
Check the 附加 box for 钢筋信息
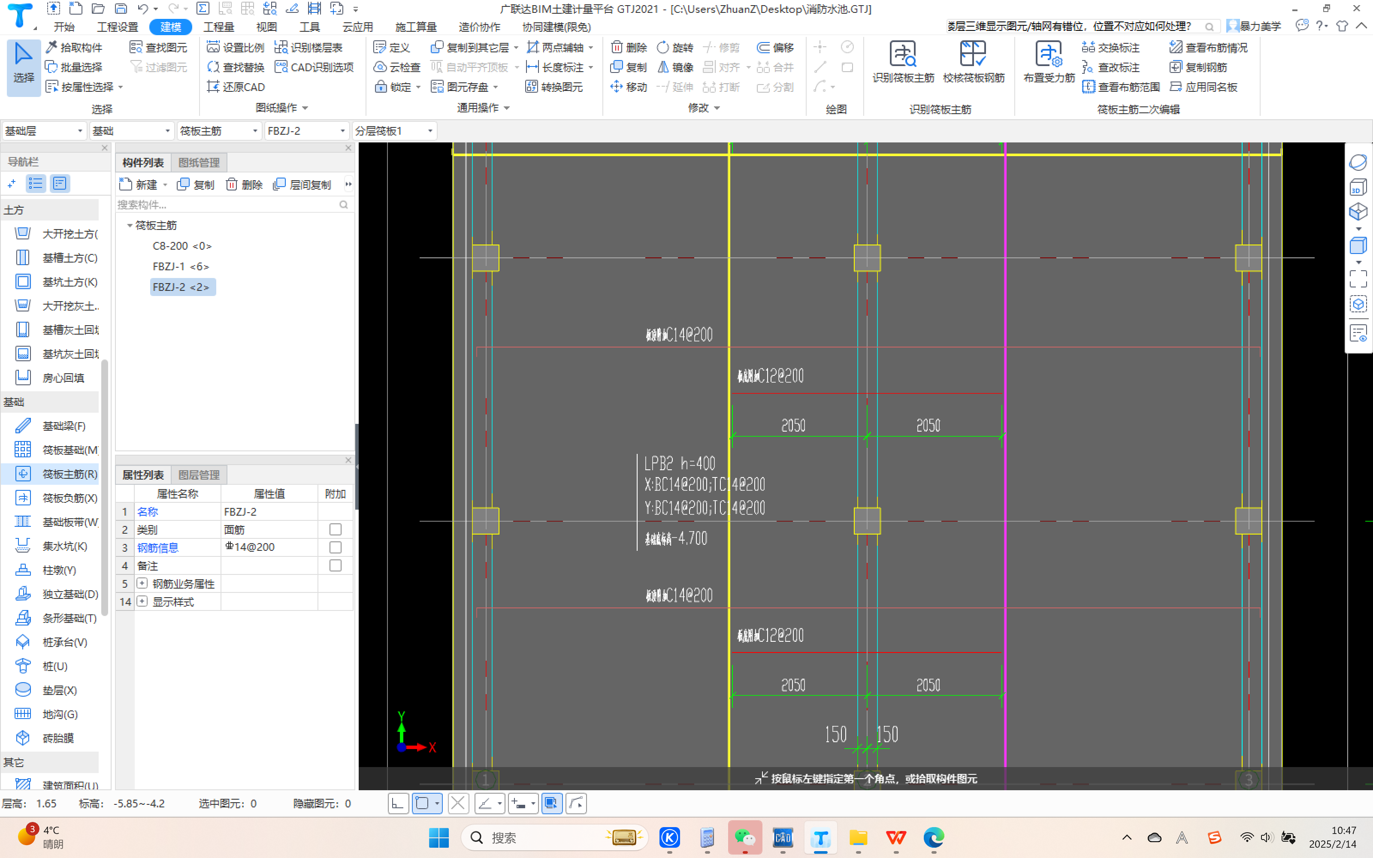(x=335, y=547)
